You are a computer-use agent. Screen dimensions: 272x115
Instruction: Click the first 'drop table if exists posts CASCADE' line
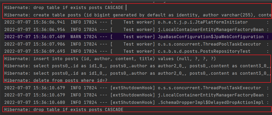[64, 8]
